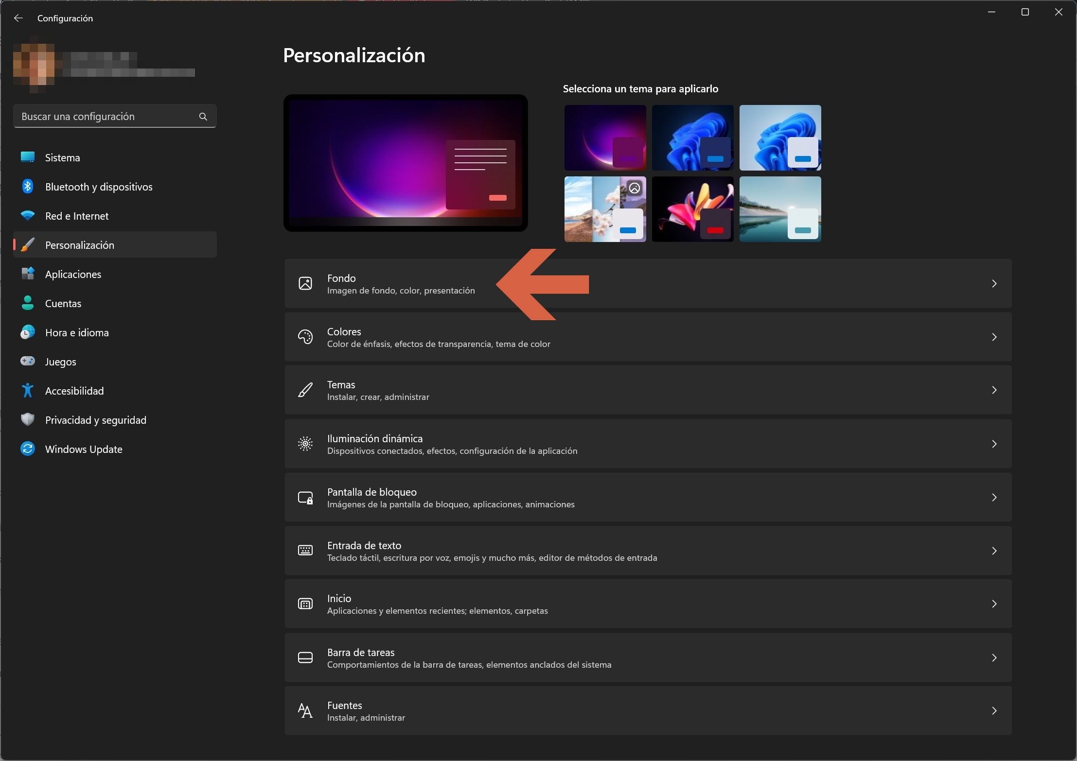Screen dimensions: 1077x761
Task: Expand Colores via its chevron
Action: click(994, 337)
